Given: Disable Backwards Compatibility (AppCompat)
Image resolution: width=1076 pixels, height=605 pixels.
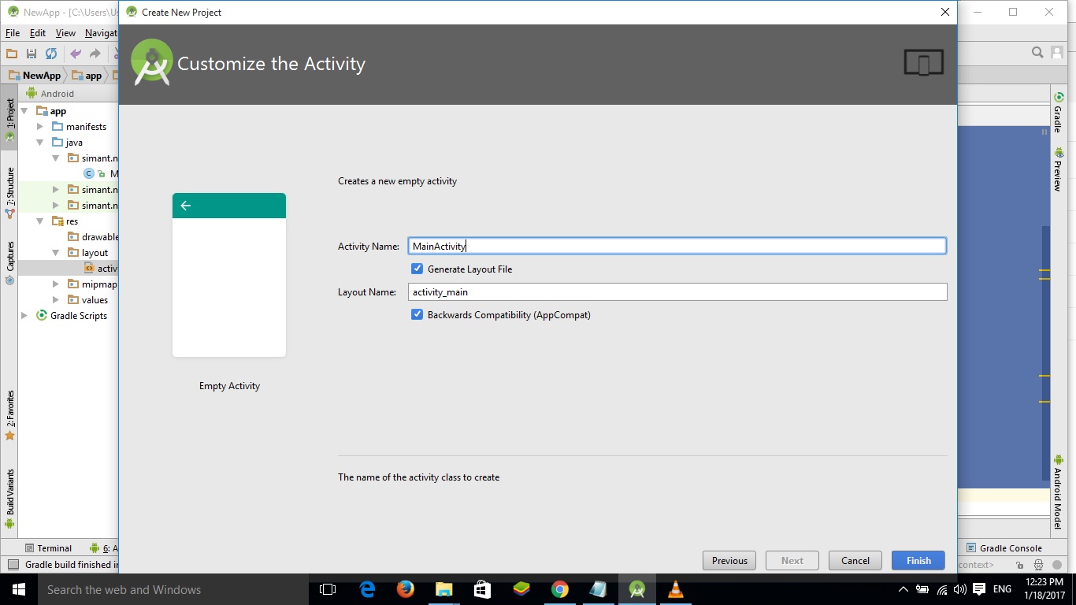Looking at the screenshot, I should click(x=417, y=314).
